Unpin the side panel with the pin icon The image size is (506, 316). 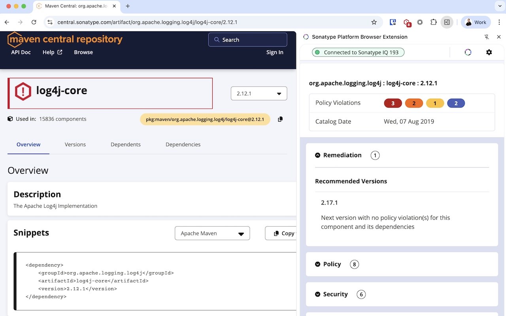click(x=487, y=37)
